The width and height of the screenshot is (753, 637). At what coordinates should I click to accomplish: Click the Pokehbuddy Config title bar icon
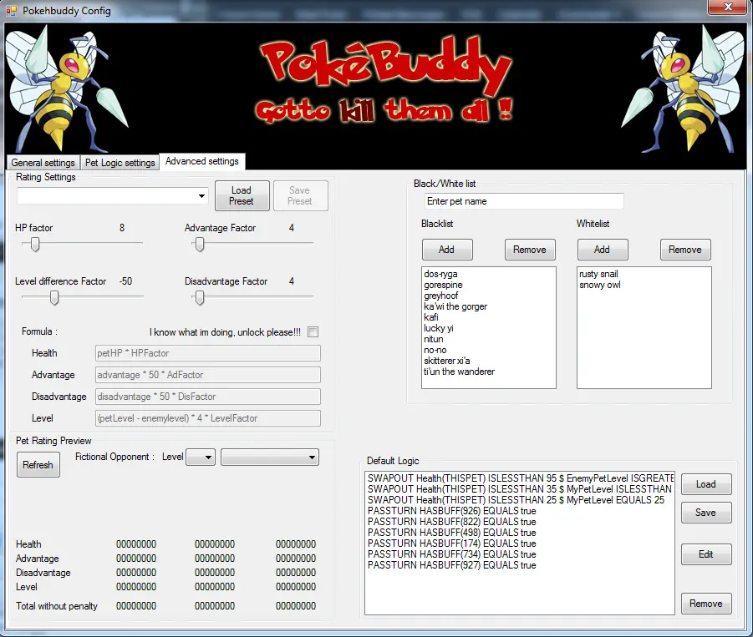[12, 10]
